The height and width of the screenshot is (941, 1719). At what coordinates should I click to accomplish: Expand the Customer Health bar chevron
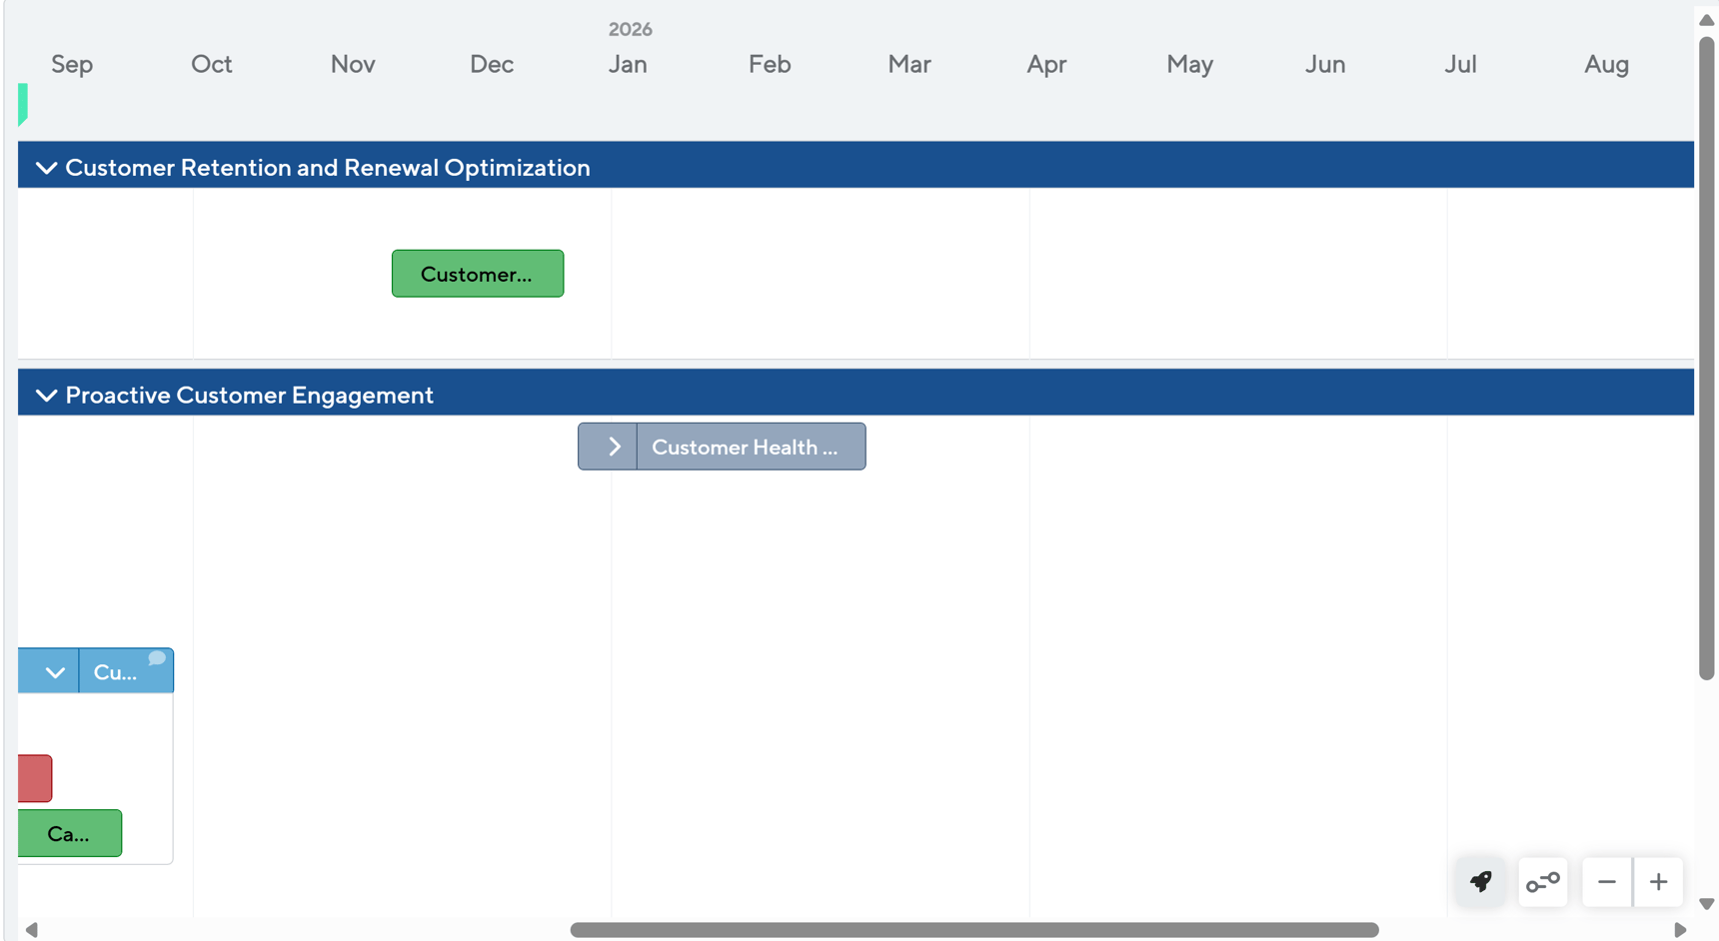tap(613, 447)
